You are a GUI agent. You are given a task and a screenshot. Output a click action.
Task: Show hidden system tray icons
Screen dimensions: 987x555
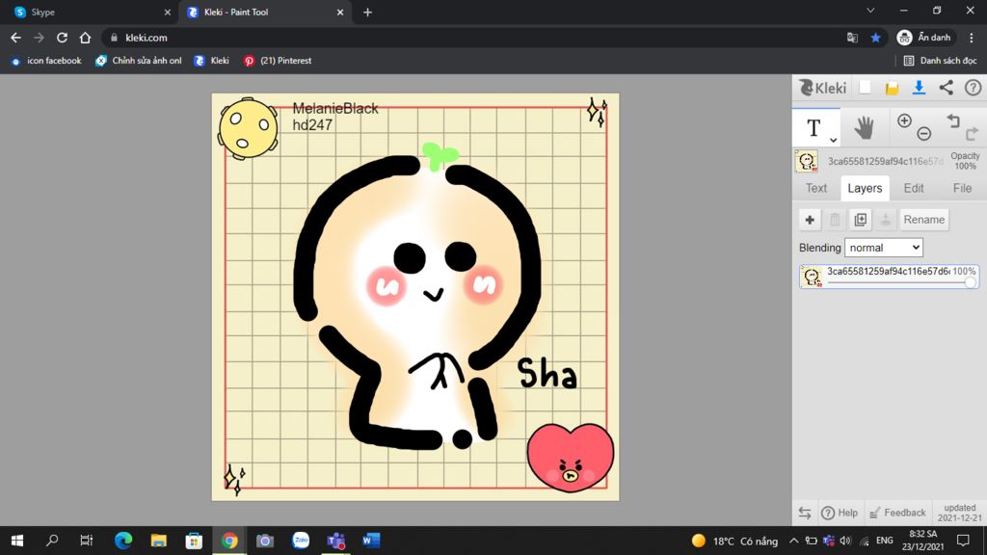tap(794, 541)
